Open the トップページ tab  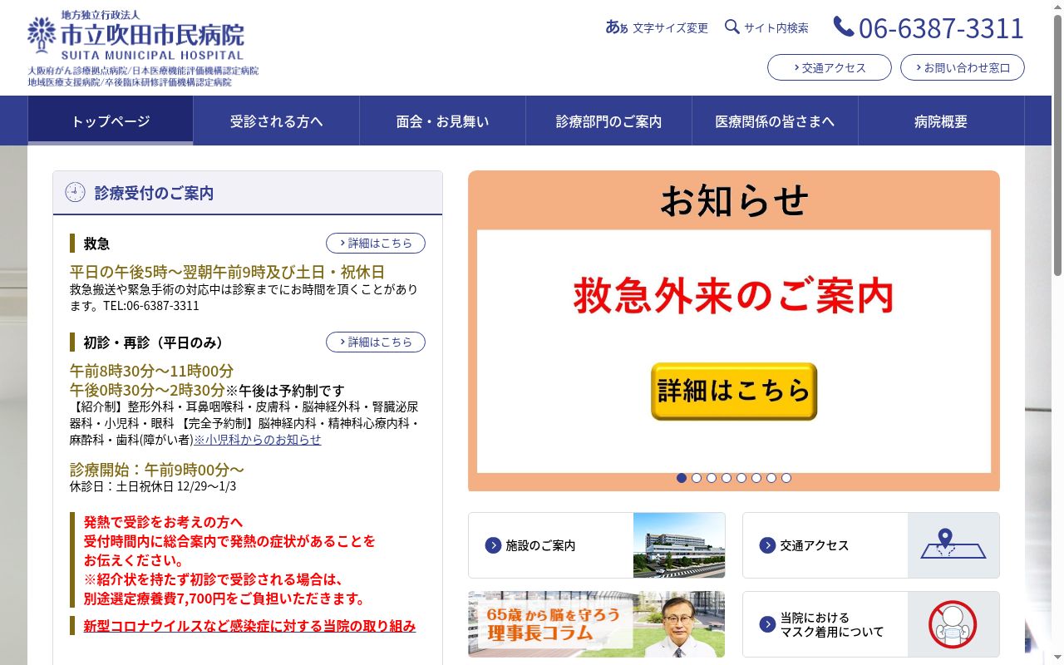(111, 121)
